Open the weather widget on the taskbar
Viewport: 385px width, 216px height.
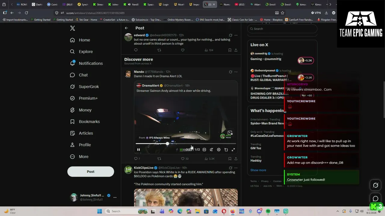10,211
